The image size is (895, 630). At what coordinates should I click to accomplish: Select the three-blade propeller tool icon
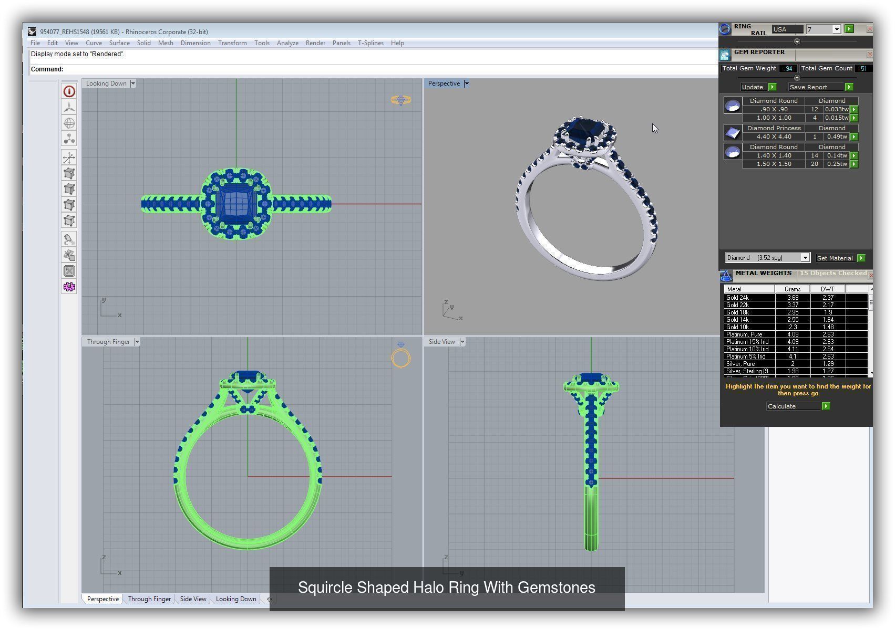coord(69,107)
